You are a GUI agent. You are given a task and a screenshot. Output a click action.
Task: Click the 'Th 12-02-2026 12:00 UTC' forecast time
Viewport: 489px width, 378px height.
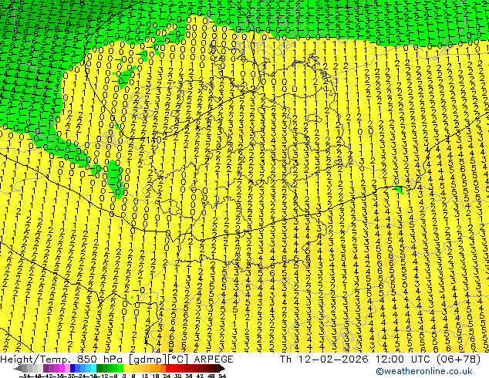pyautogui.click(x=356, y=359)
